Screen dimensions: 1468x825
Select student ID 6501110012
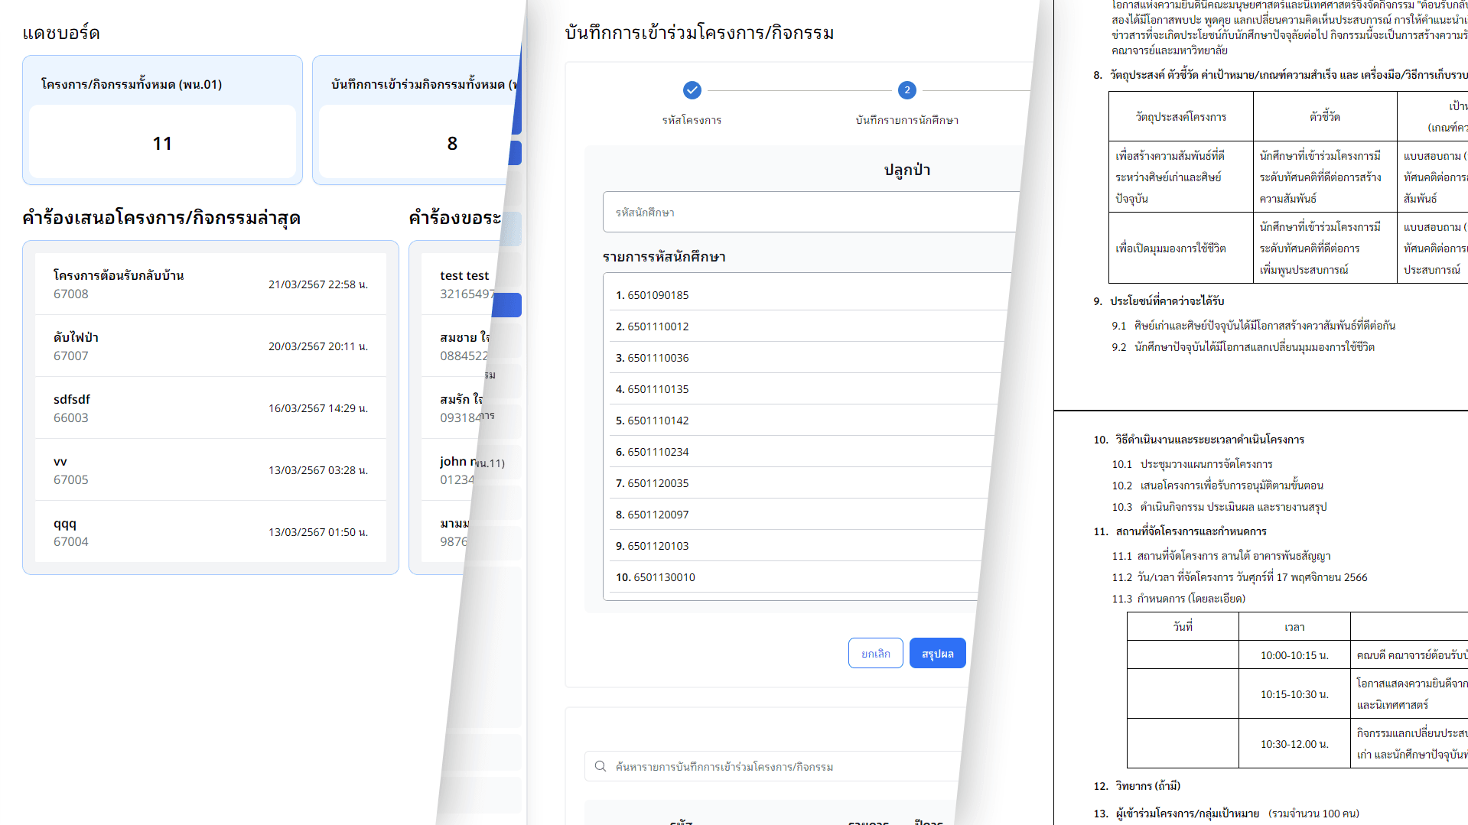(809, 326)
